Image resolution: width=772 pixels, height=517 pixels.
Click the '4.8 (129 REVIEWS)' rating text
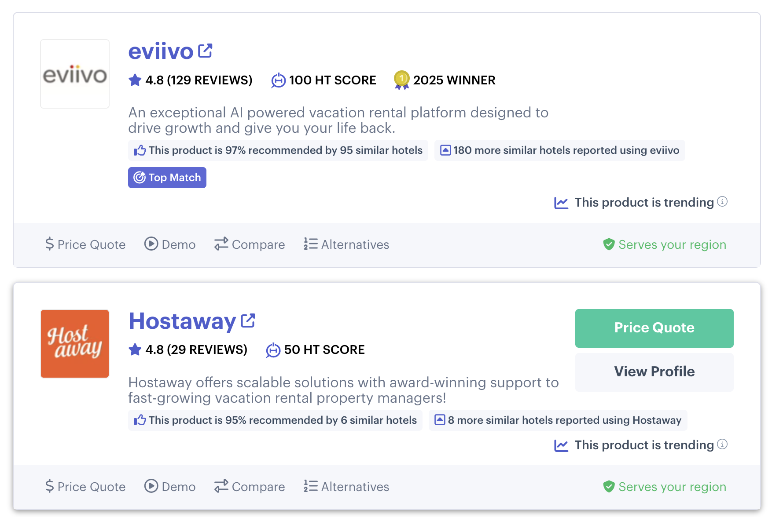click(199, 80)
